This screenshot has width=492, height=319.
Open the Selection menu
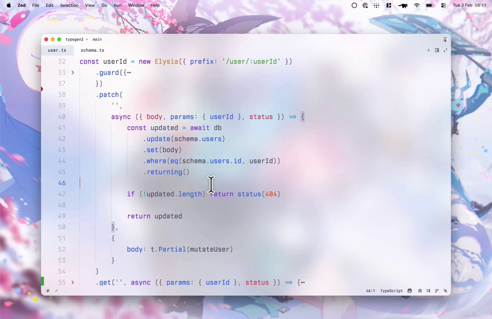point(69,5)
